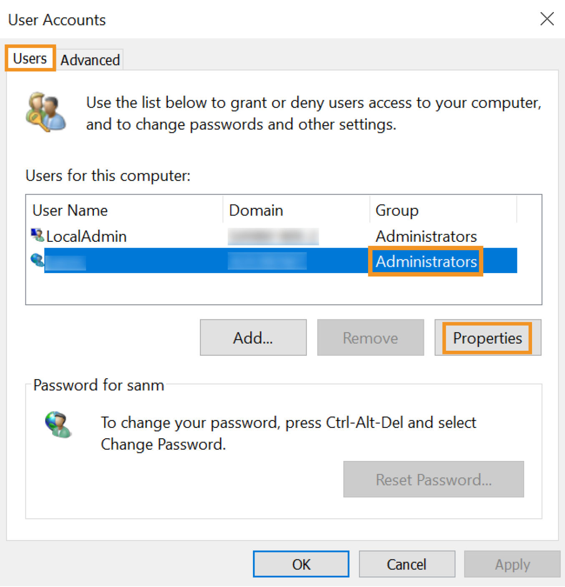Switch to the Users tab
The image size is (565, 587).
[x=30, y=58]
